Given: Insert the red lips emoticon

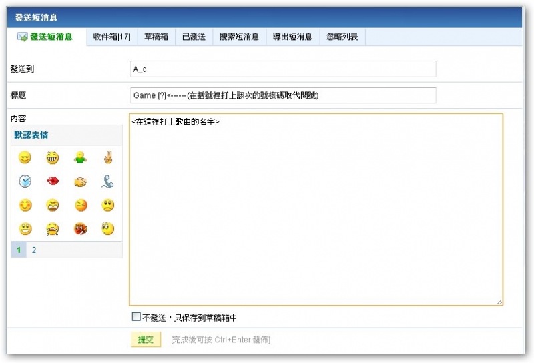Looking at the screenshot, I should click(53, 181).
